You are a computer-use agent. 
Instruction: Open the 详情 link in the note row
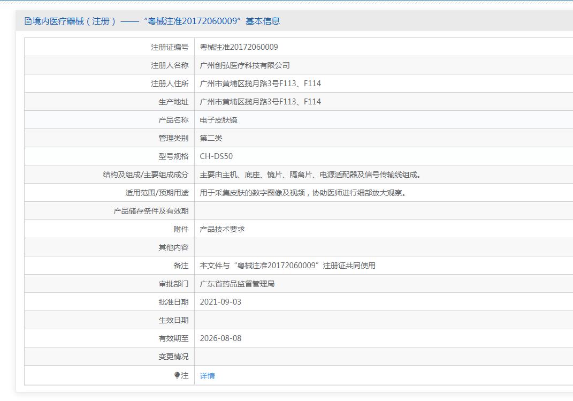[207, 376]
